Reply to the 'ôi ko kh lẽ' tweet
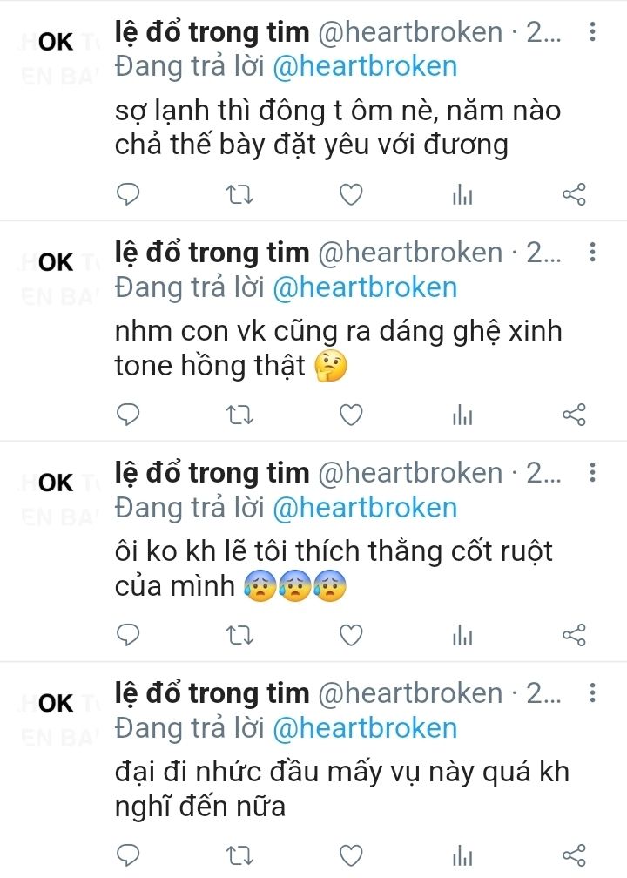This screenshot has height=878, width=627. (128, 635)
